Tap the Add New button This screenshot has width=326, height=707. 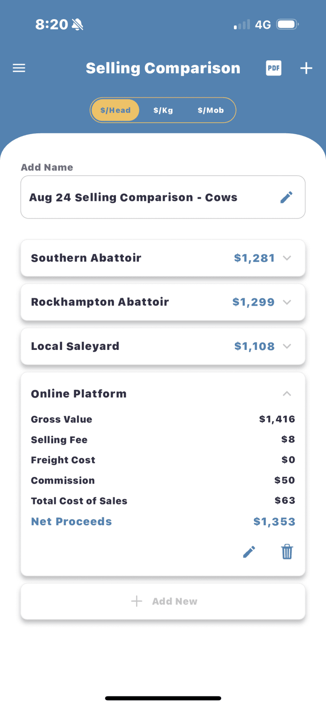pyautogui.click(x=163, y=601)
